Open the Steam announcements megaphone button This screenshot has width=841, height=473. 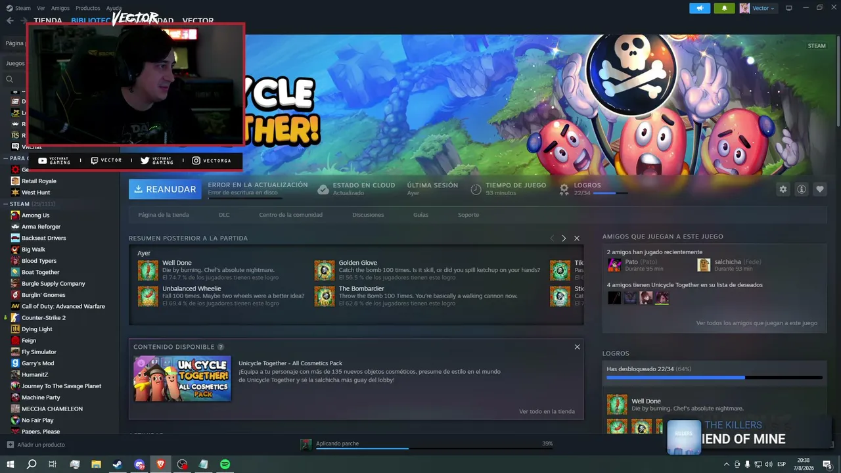click(700, 8)
